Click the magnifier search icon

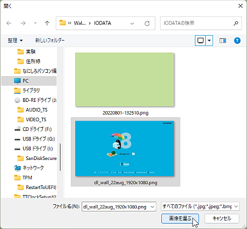click(236, 23)
